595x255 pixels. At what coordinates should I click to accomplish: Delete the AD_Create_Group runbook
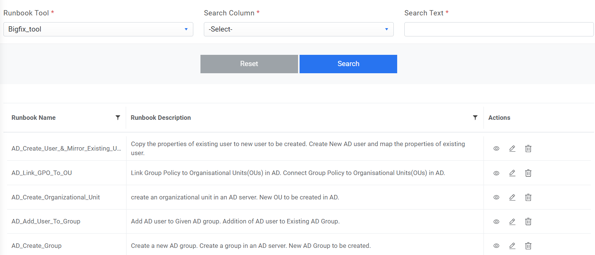click(528, 246)
